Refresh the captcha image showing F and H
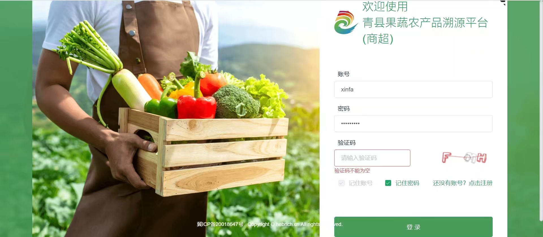Image resolution: width=543 pixels, height=237 pixels. tap(464, 158)
